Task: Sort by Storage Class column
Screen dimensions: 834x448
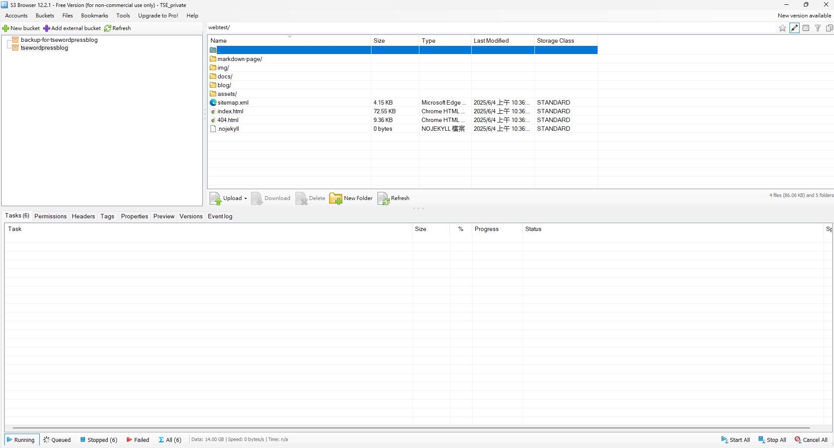Action: (x=566, y=41)
